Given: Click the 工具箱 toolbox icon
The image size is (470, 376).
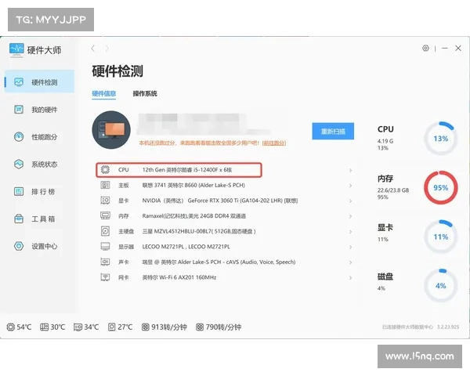Looking at the screenshot, I should point(19,219).
